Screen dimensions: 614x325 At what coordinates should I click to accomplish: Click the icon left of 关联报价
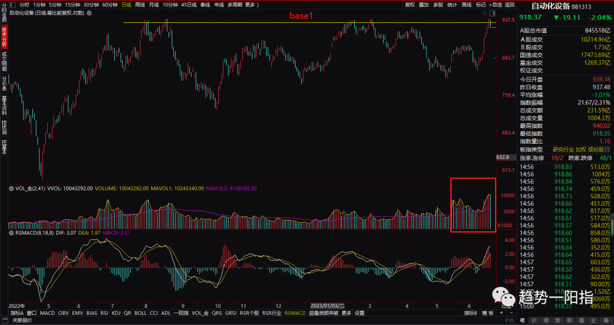(x=5, y=320)
